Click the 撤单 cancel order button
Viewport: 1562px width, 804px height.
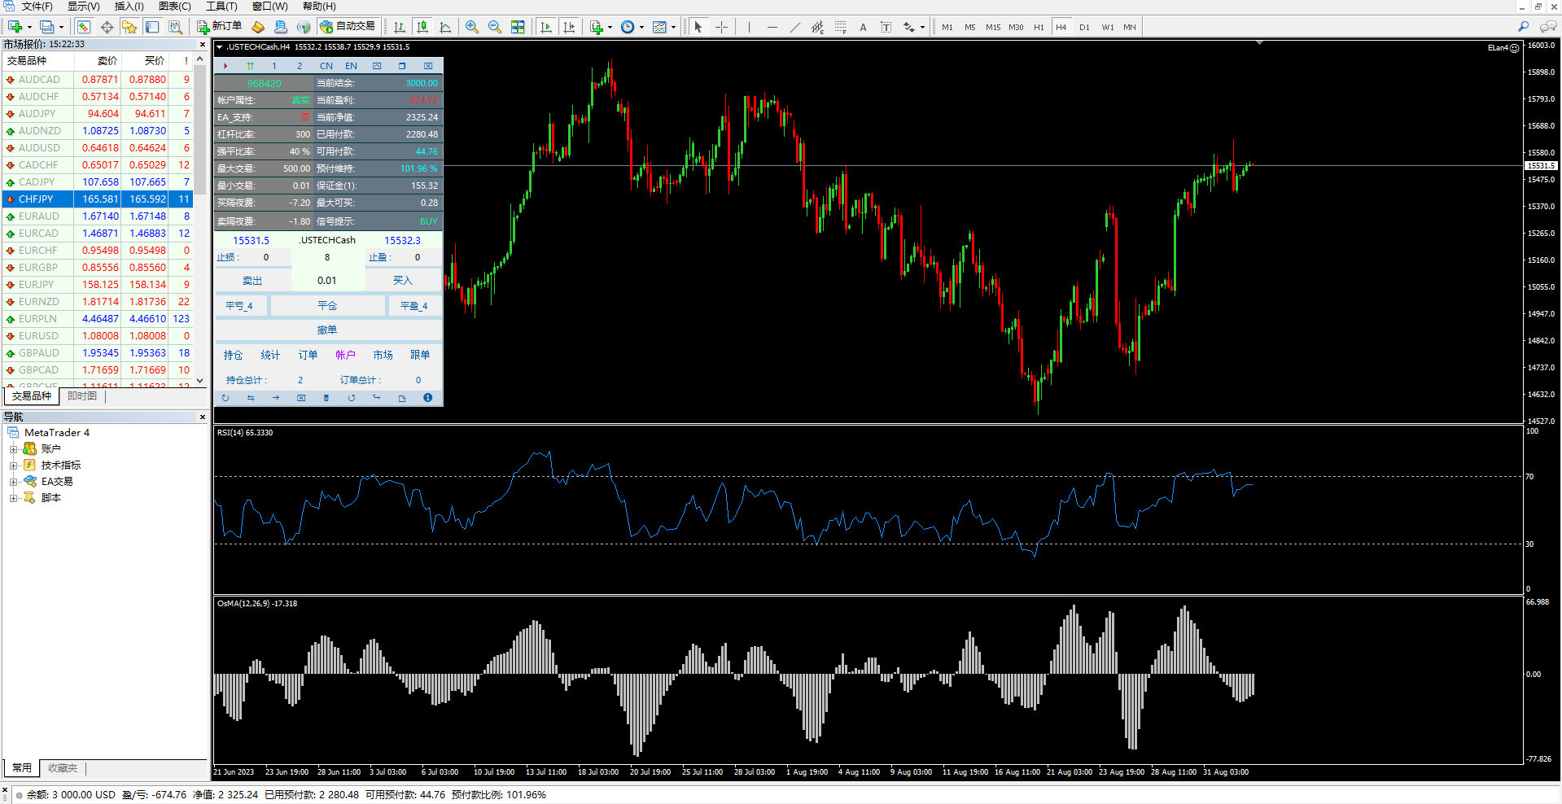327,330
